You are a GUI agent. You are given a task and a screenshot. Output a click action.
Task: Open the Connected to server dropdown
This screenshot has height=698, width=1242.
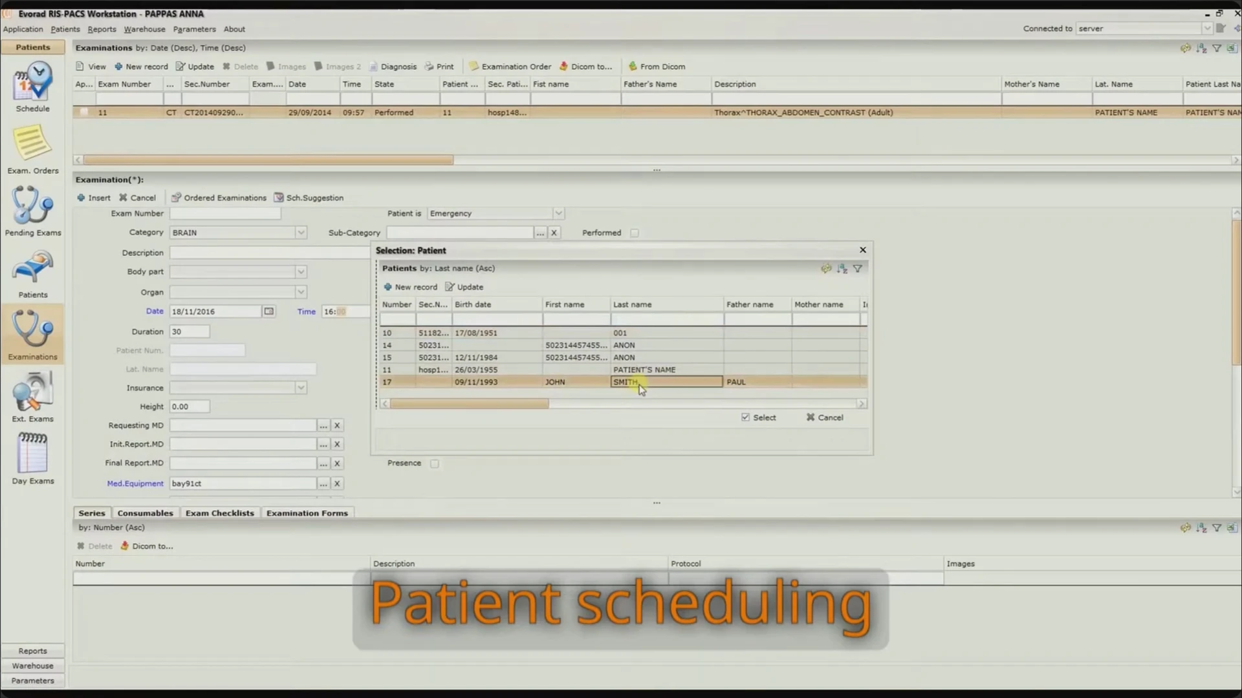pos(1206,28)
